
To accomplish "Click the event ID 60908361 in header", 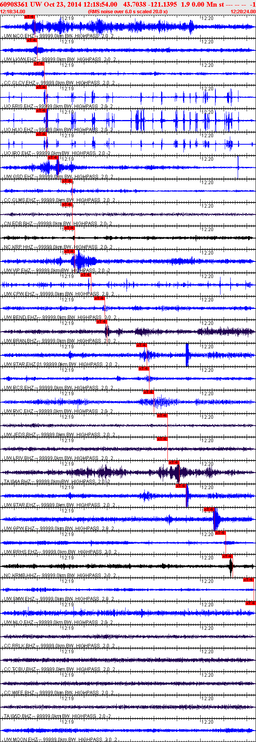I will point(14,4).
